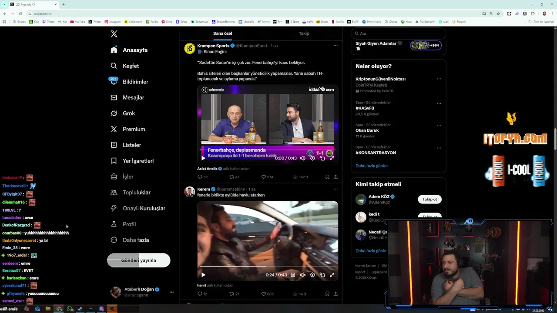This screenshot has height=313, width=557.
Task: Open account menu dots next to Ataberk Doğan
Action: [171, 292]
